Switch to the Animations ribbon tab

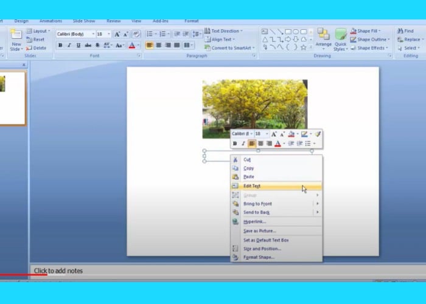point(51,21)
